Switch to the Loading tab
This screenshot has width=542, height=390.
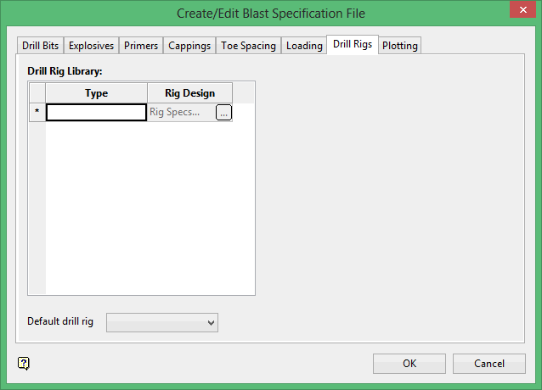[304, 46]
